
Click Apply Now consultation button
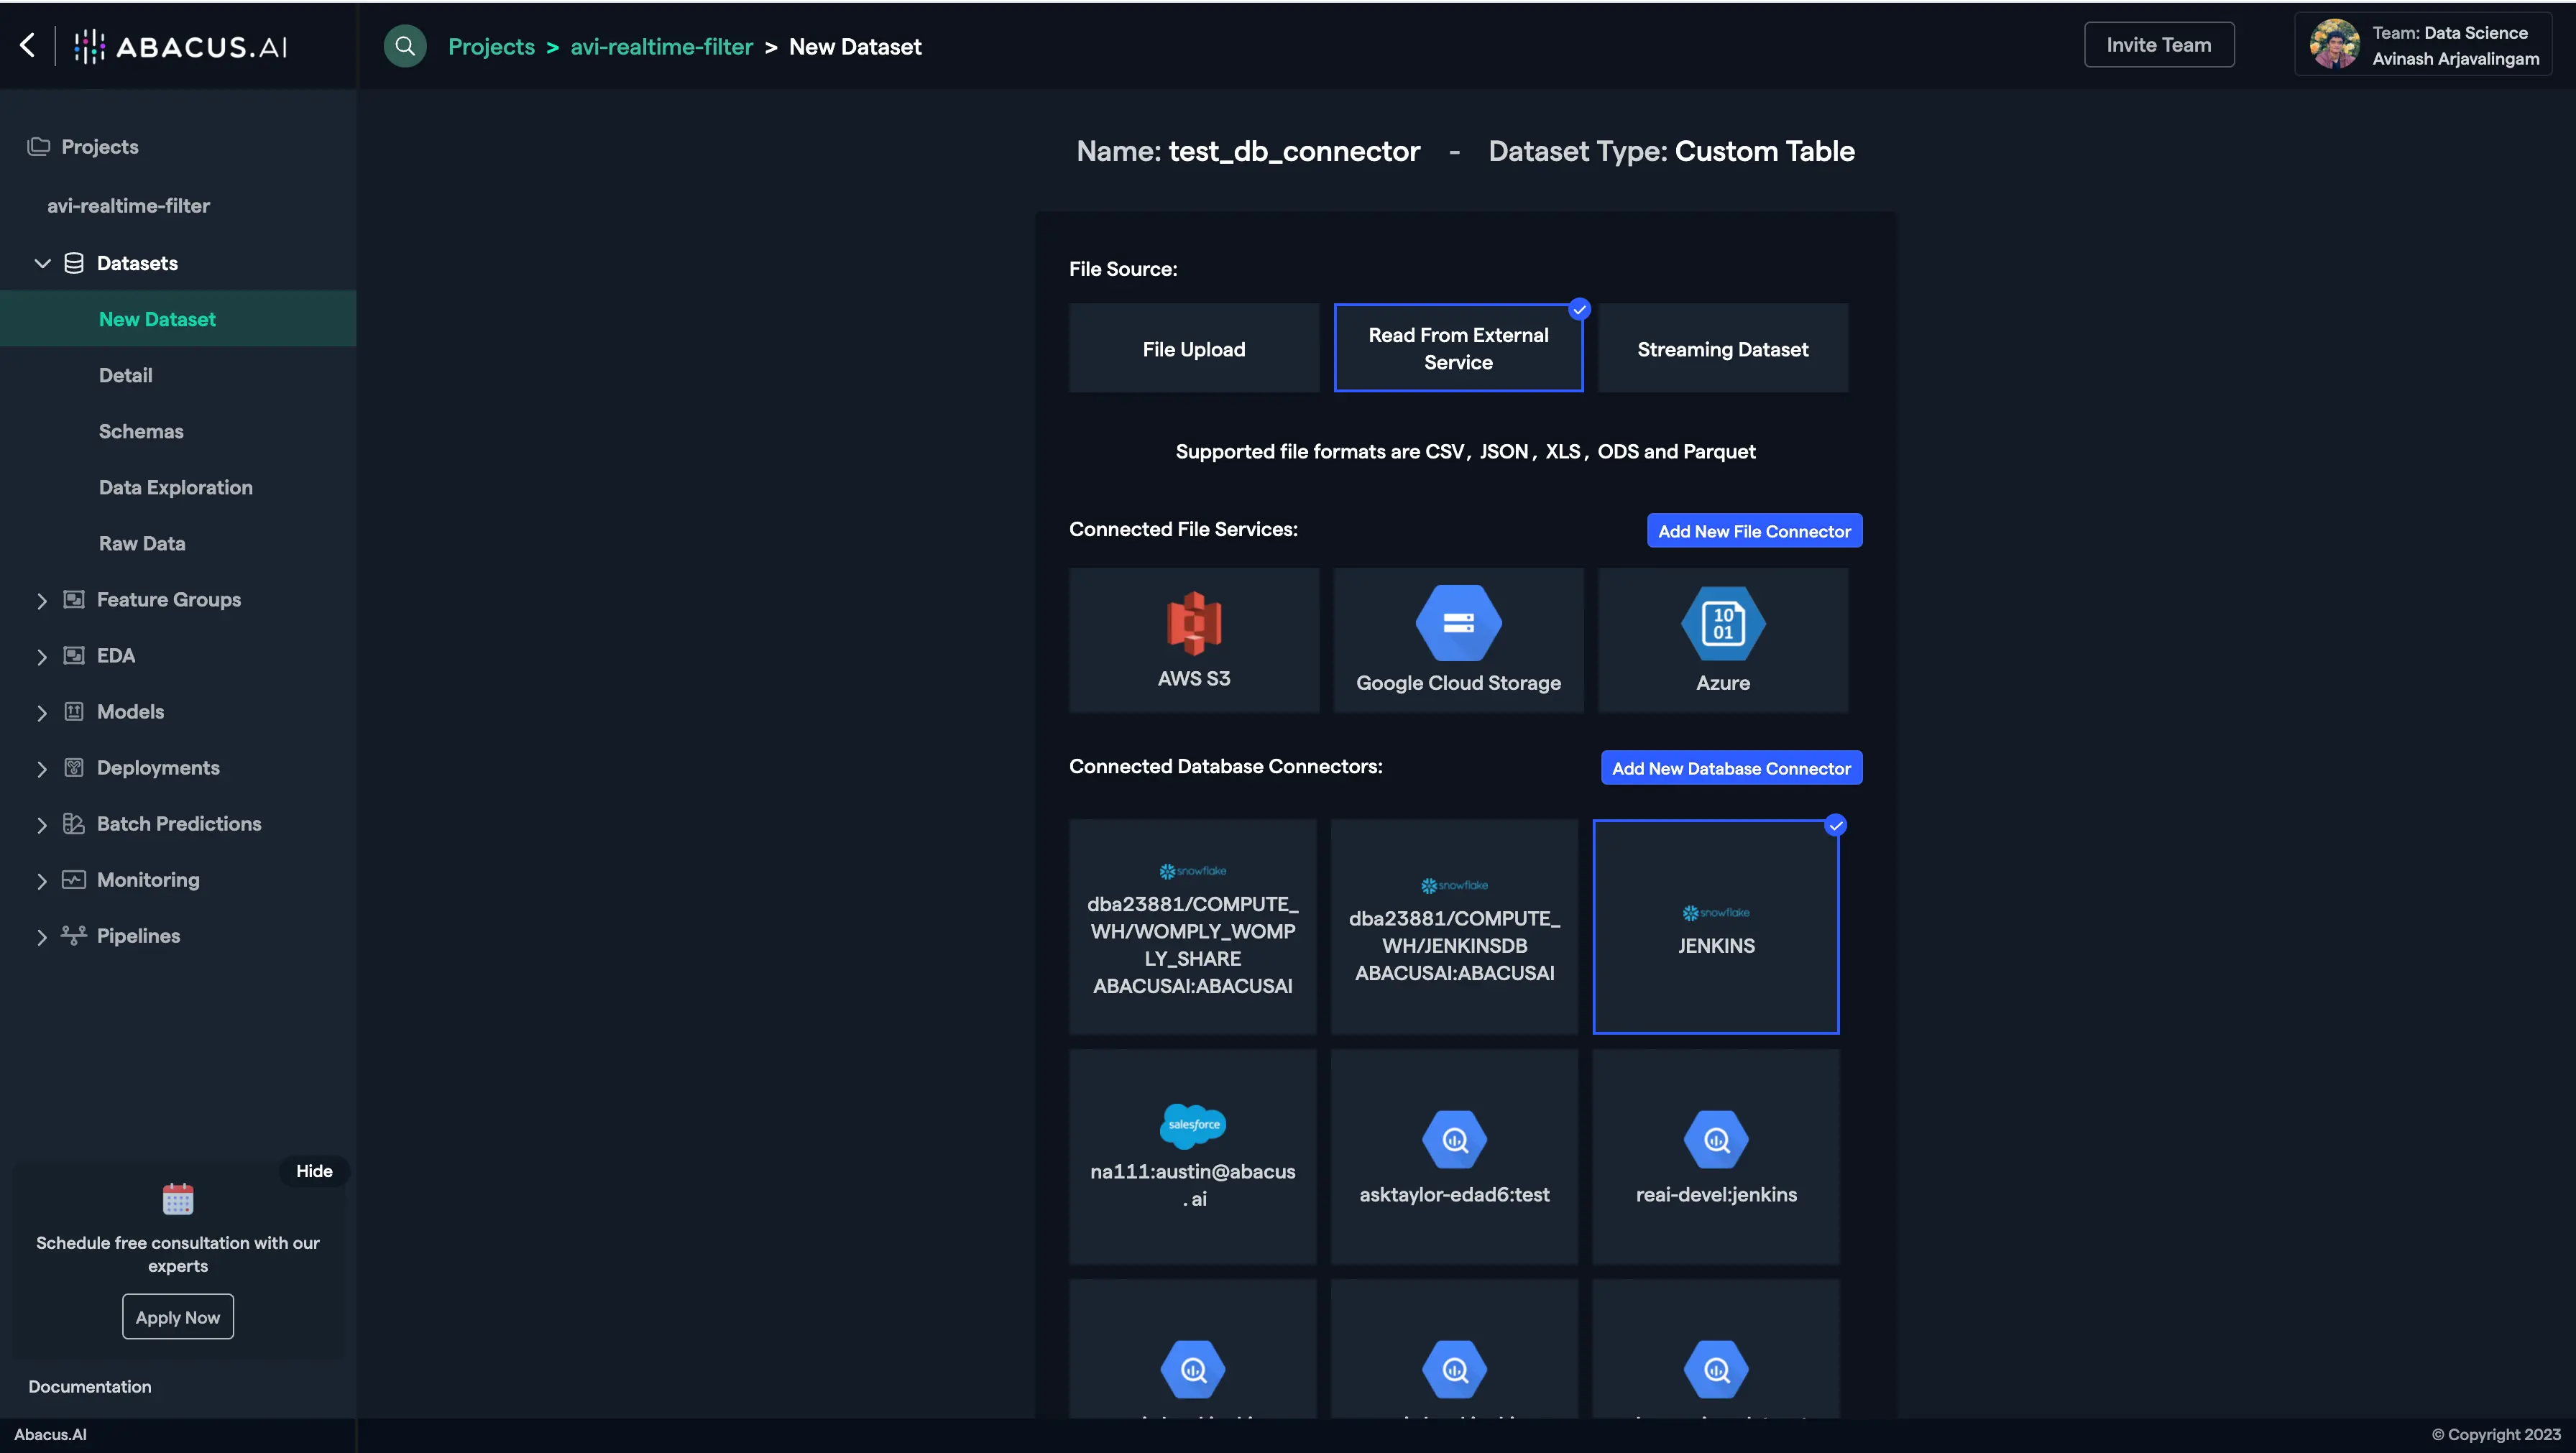pyautogui.click(x=178, y=1317)
